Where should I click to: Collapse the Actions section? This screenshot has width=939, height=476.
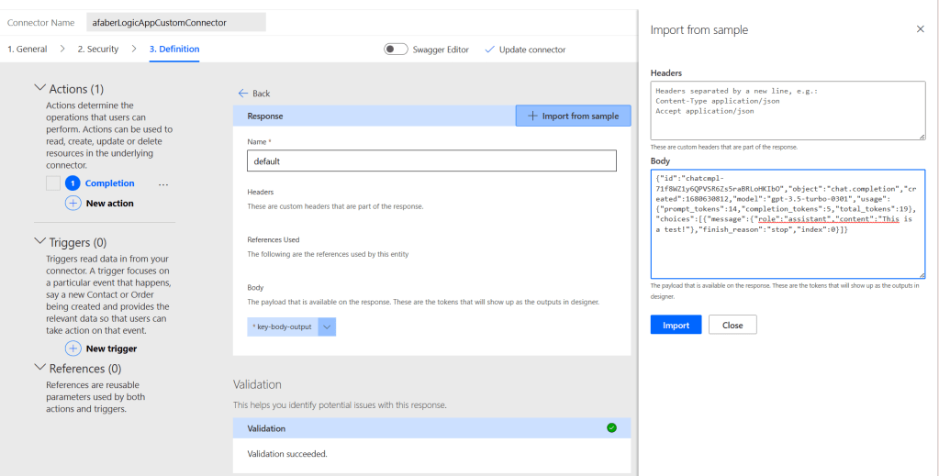click(39, 89)
